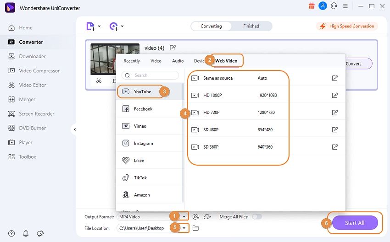Expand the add from device dropdown arrow
Screen dimensions: 390x242
[x=122, y=26]
